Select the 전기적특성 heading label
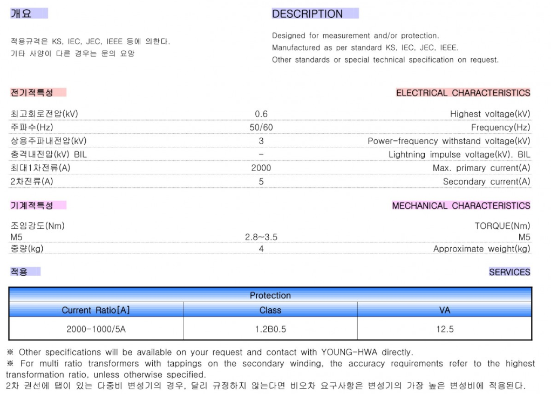Viewport: 551px width, 394px height. 32,92
